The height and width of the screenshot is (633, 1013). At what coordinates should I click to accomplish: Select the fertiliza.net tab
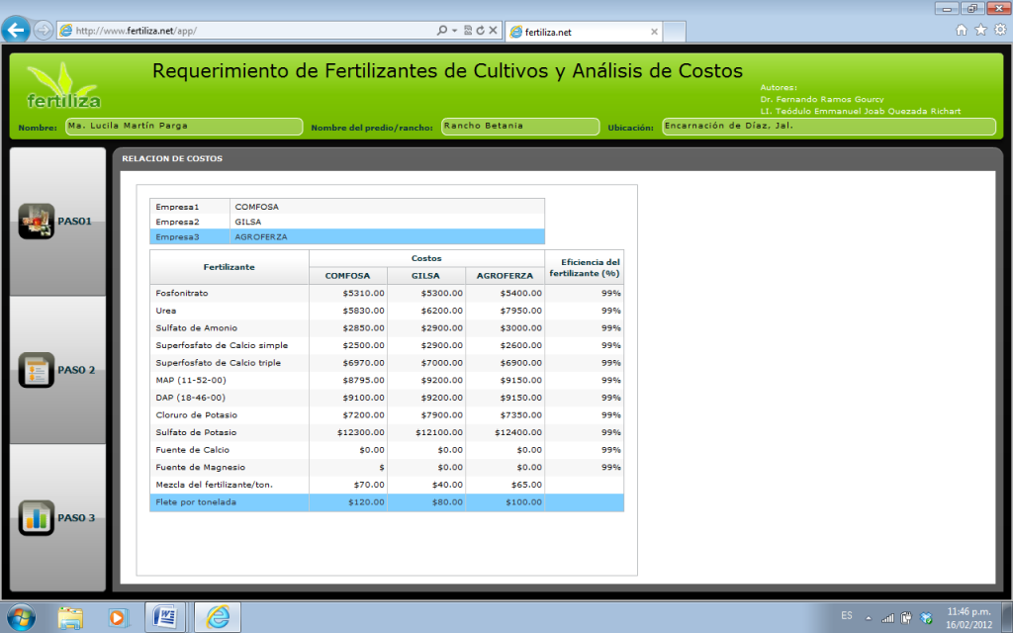coord(584,32)
